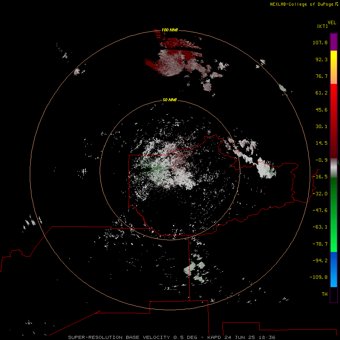Click the 100 NMI range ring label
The height and width of the screenshot is (340, 340).
click(x=170, y=30)
